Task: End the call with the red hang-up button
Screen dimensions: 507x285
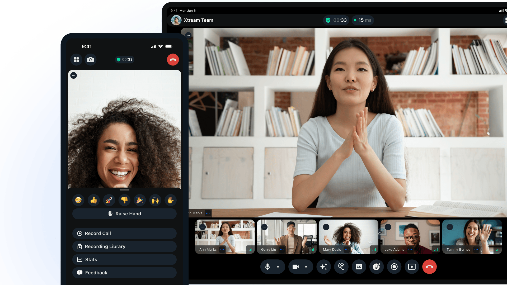Action: click(429, 267)
